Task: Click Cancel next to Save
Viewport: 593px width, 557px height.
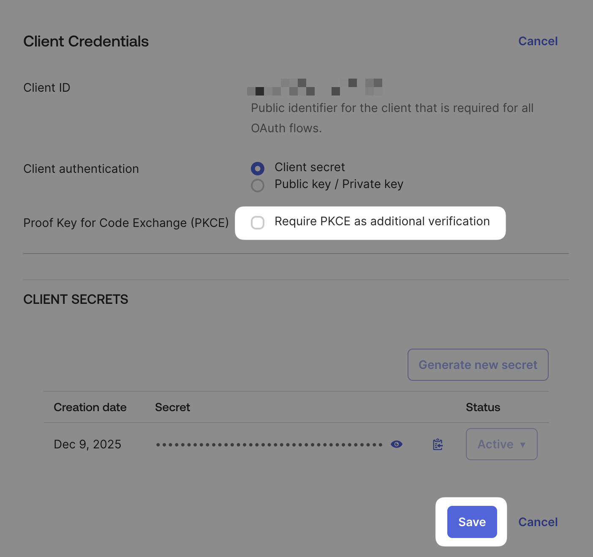Action: (538, 522)
